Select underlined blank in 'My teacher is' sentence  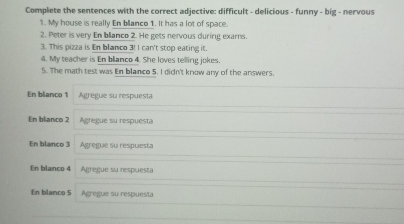119,60
